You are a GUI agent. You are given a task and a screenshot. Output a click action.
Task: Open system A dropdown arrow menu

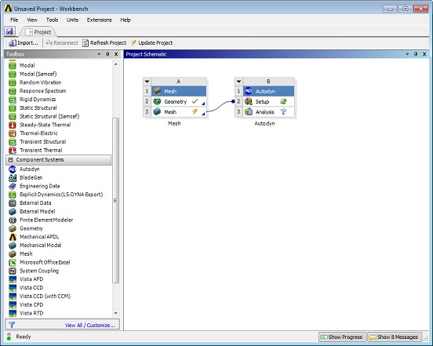click(147, 82)
